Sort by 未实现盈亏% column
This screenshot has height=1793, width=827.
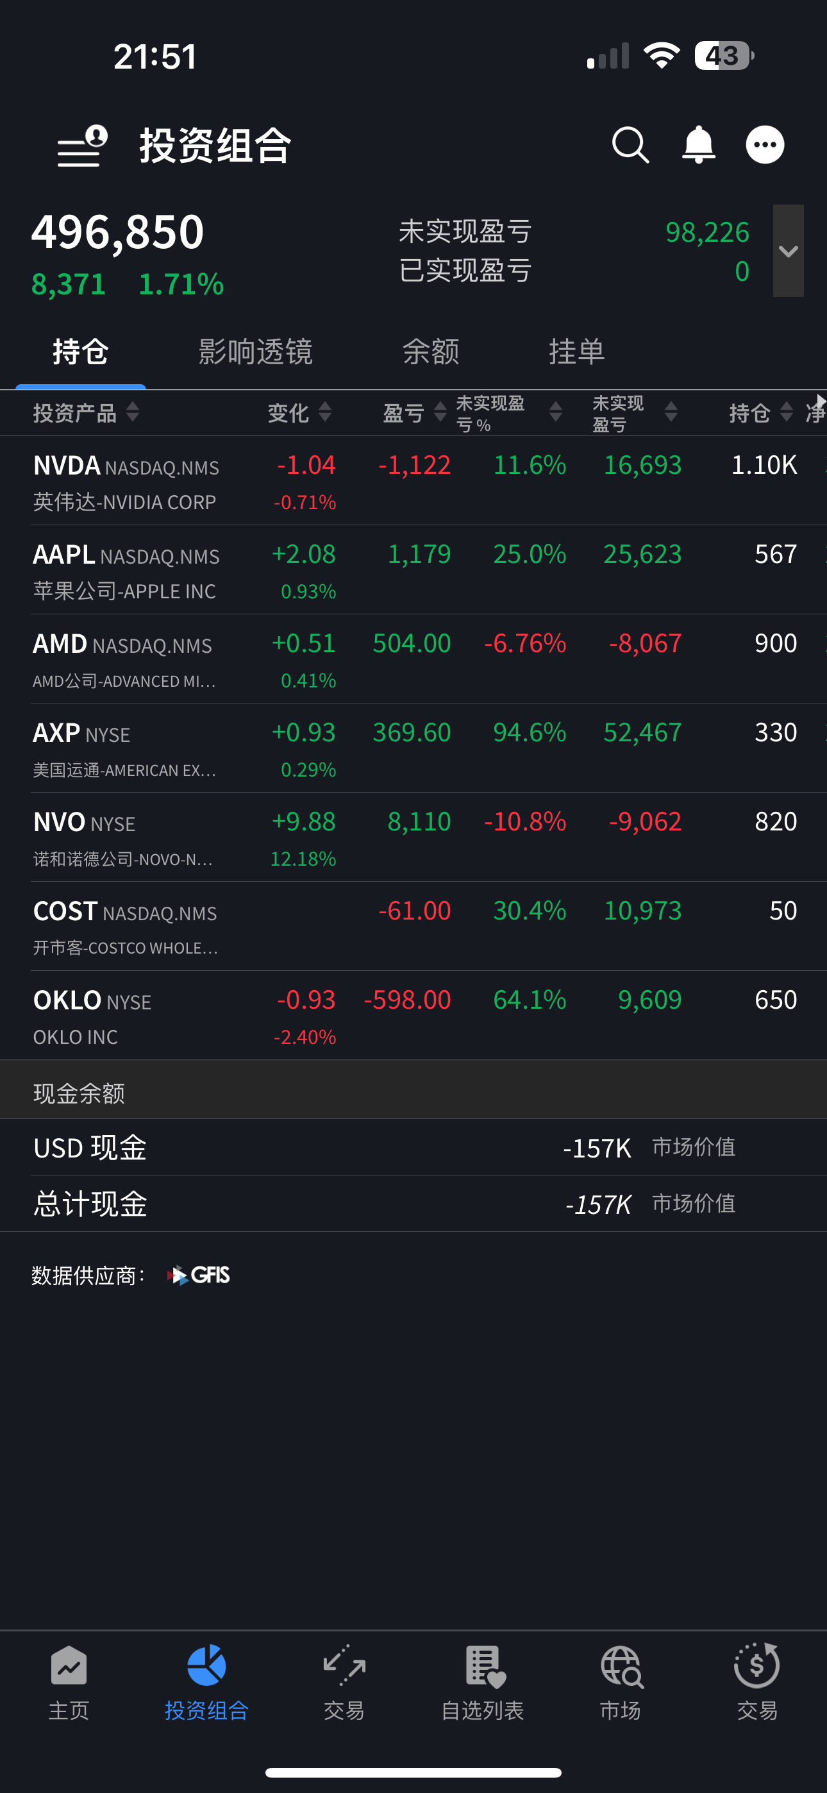tap(508, 413)
